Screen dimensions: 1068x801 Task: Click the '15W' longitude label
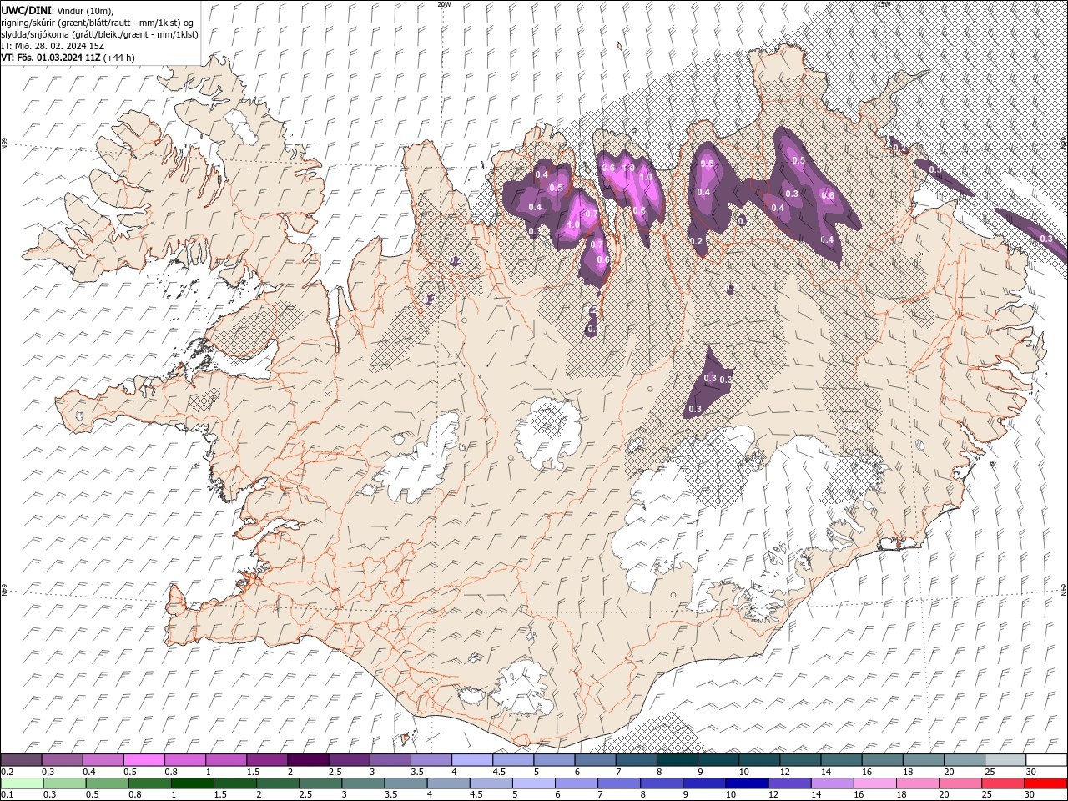[x=883, y=4]
